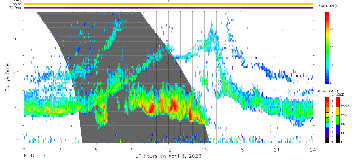Click the 17 label on the TX FRQ scale

point(332,101)
